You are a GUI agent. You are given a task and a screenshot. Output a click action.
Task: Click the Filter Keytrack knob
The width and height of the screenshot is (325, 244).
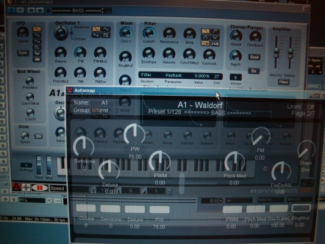[209, 55]
